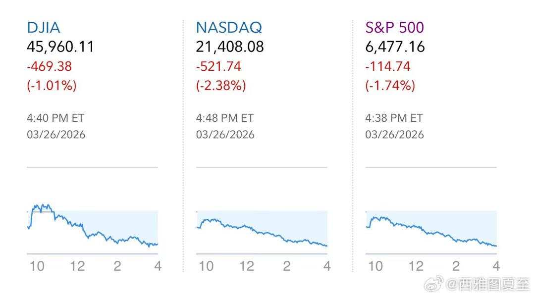
Task: Click the 12 o'clock marker on DJIA chart
Action: pos(77,266)
